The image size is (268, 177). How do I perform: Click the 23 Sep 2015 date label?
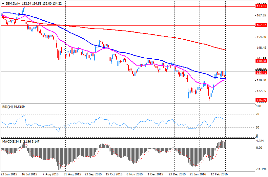pyautogui.click(x=93, y=174)
